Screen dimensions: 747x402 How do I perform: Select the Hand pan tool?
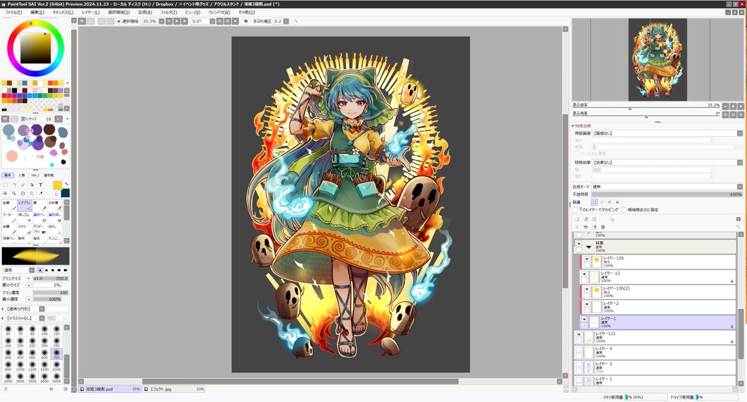point(32,193)
